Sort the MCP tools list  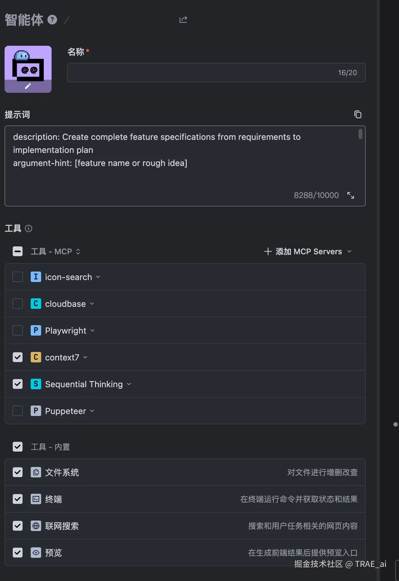78,252
